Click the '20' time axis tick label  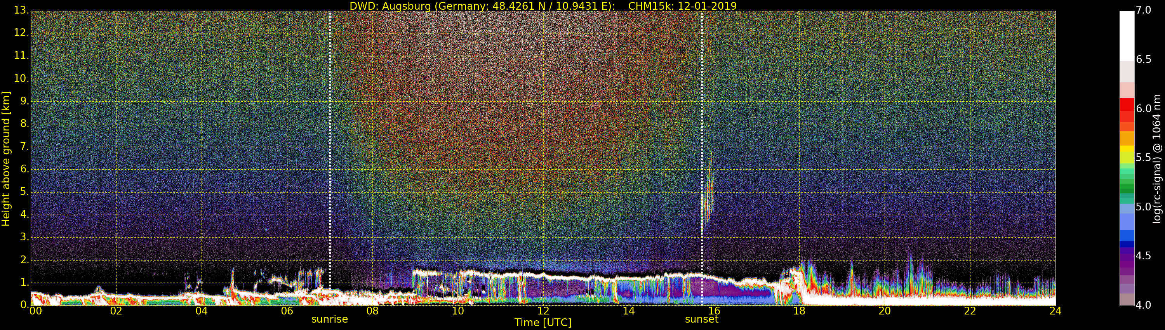tap(885, 311)
